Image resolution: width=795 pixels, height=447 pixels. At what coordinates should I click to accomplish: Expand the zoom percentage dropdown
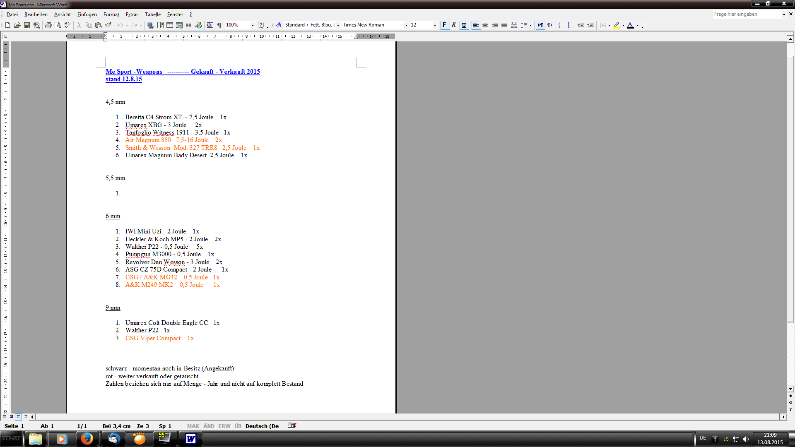(253, 25)
